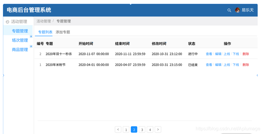The height and width of the screenshot is (134, 263).
Task: Click 活动管理 in the breadcrumb
Action: point(44,21)
